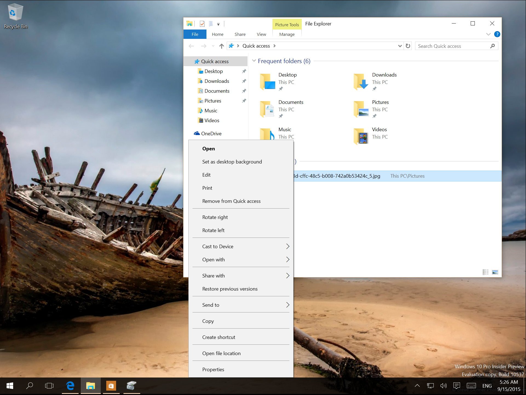Click the Quick access pin icon for Desktop
The image size is (526, 395).
pos(244,71)
